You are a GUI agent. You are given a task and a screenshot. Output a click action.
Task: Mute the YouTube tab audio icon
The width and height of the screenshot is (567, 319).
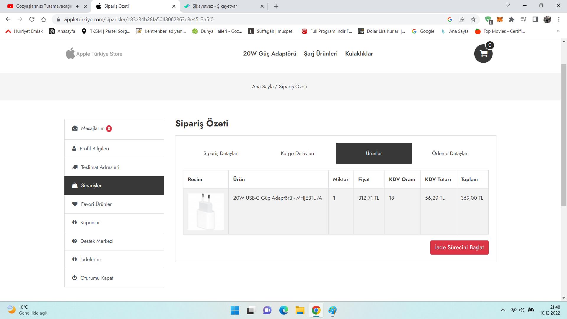click(78, 6)
